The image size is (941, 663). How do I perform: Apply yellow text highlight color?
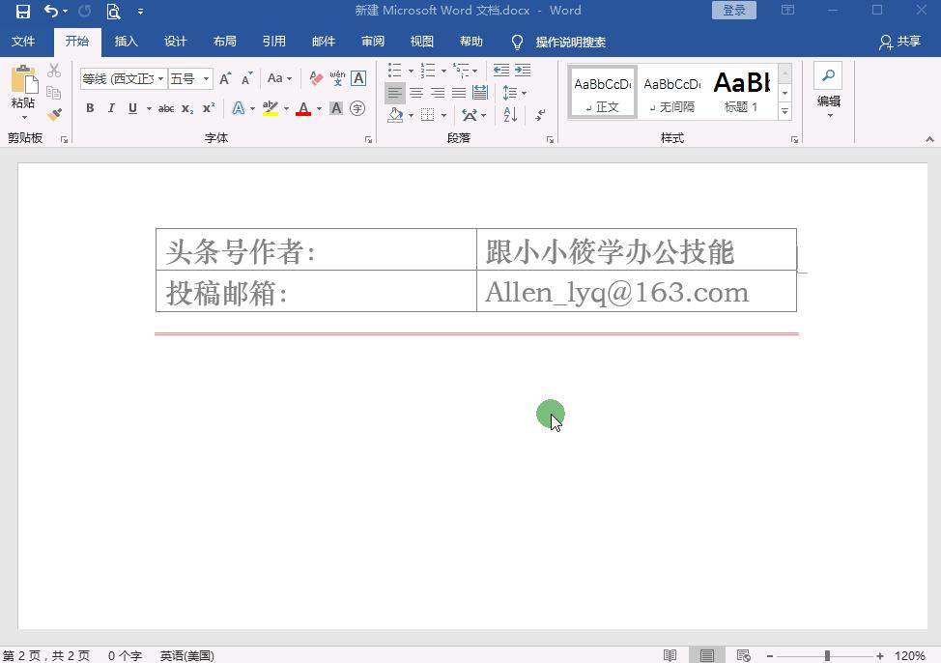click(x=270, y=108)
